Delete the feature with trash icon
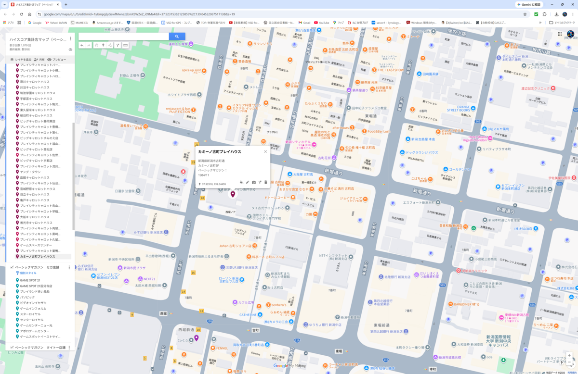 pyautogui.click(x=265, y=182)
